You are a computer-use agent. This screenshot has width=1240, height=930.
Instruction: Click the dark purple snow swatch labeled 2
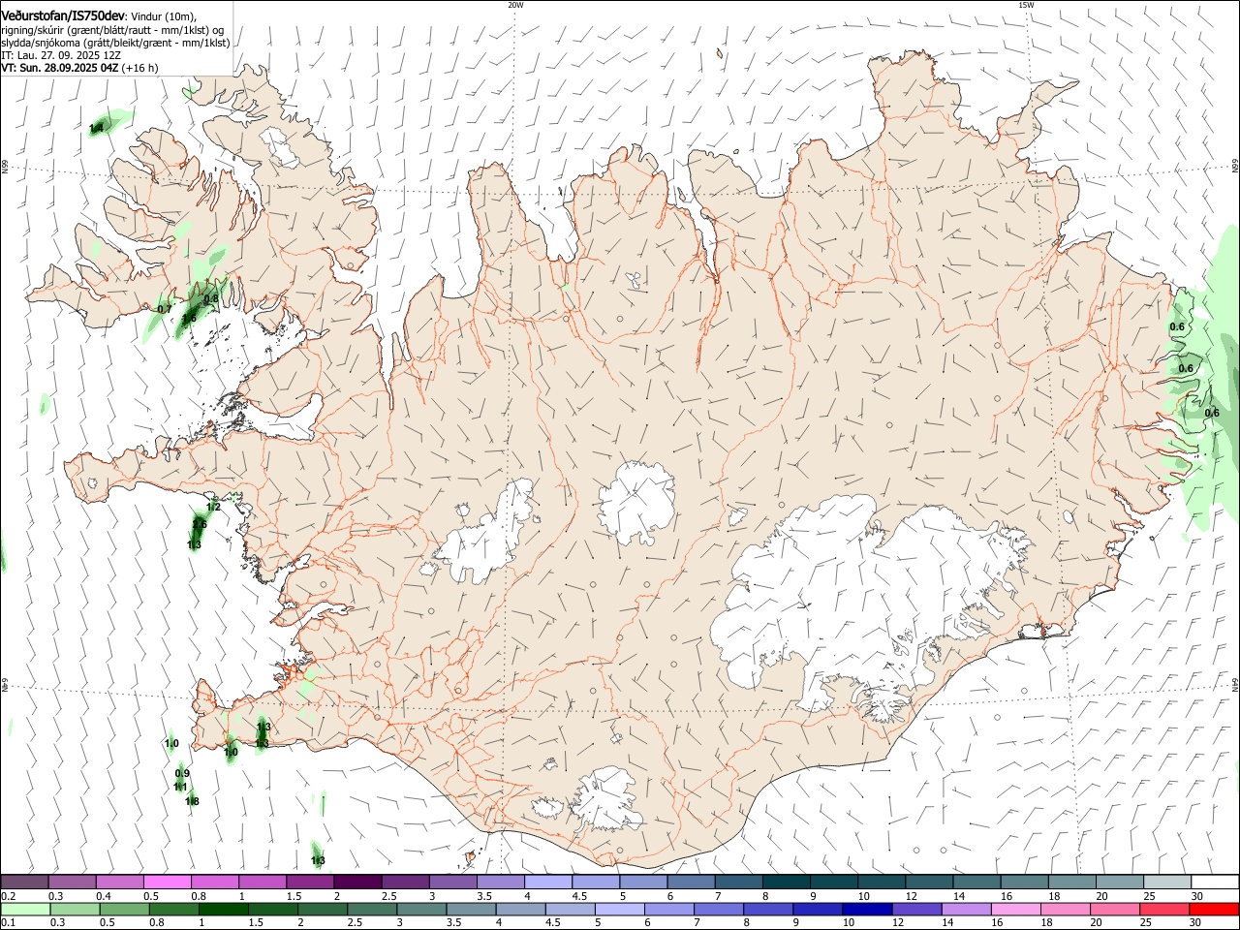pos(356,882)
